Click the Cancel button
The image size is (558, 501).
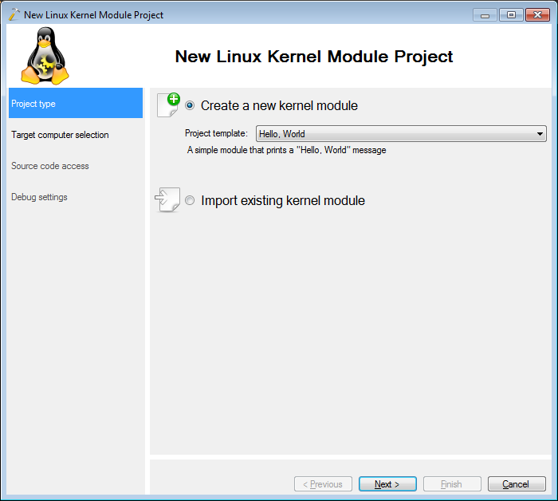pyautogui.click(x=517, y=484)
